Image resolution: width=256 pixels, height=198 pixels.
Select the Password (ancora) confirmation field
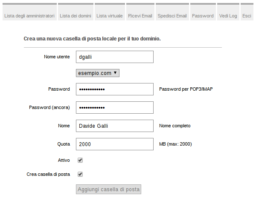[x=114, y=108]
